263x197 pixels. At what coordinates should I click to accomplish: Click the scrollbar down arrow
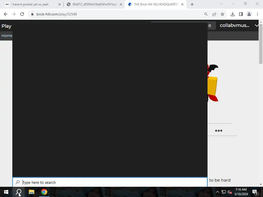[261, 184]
